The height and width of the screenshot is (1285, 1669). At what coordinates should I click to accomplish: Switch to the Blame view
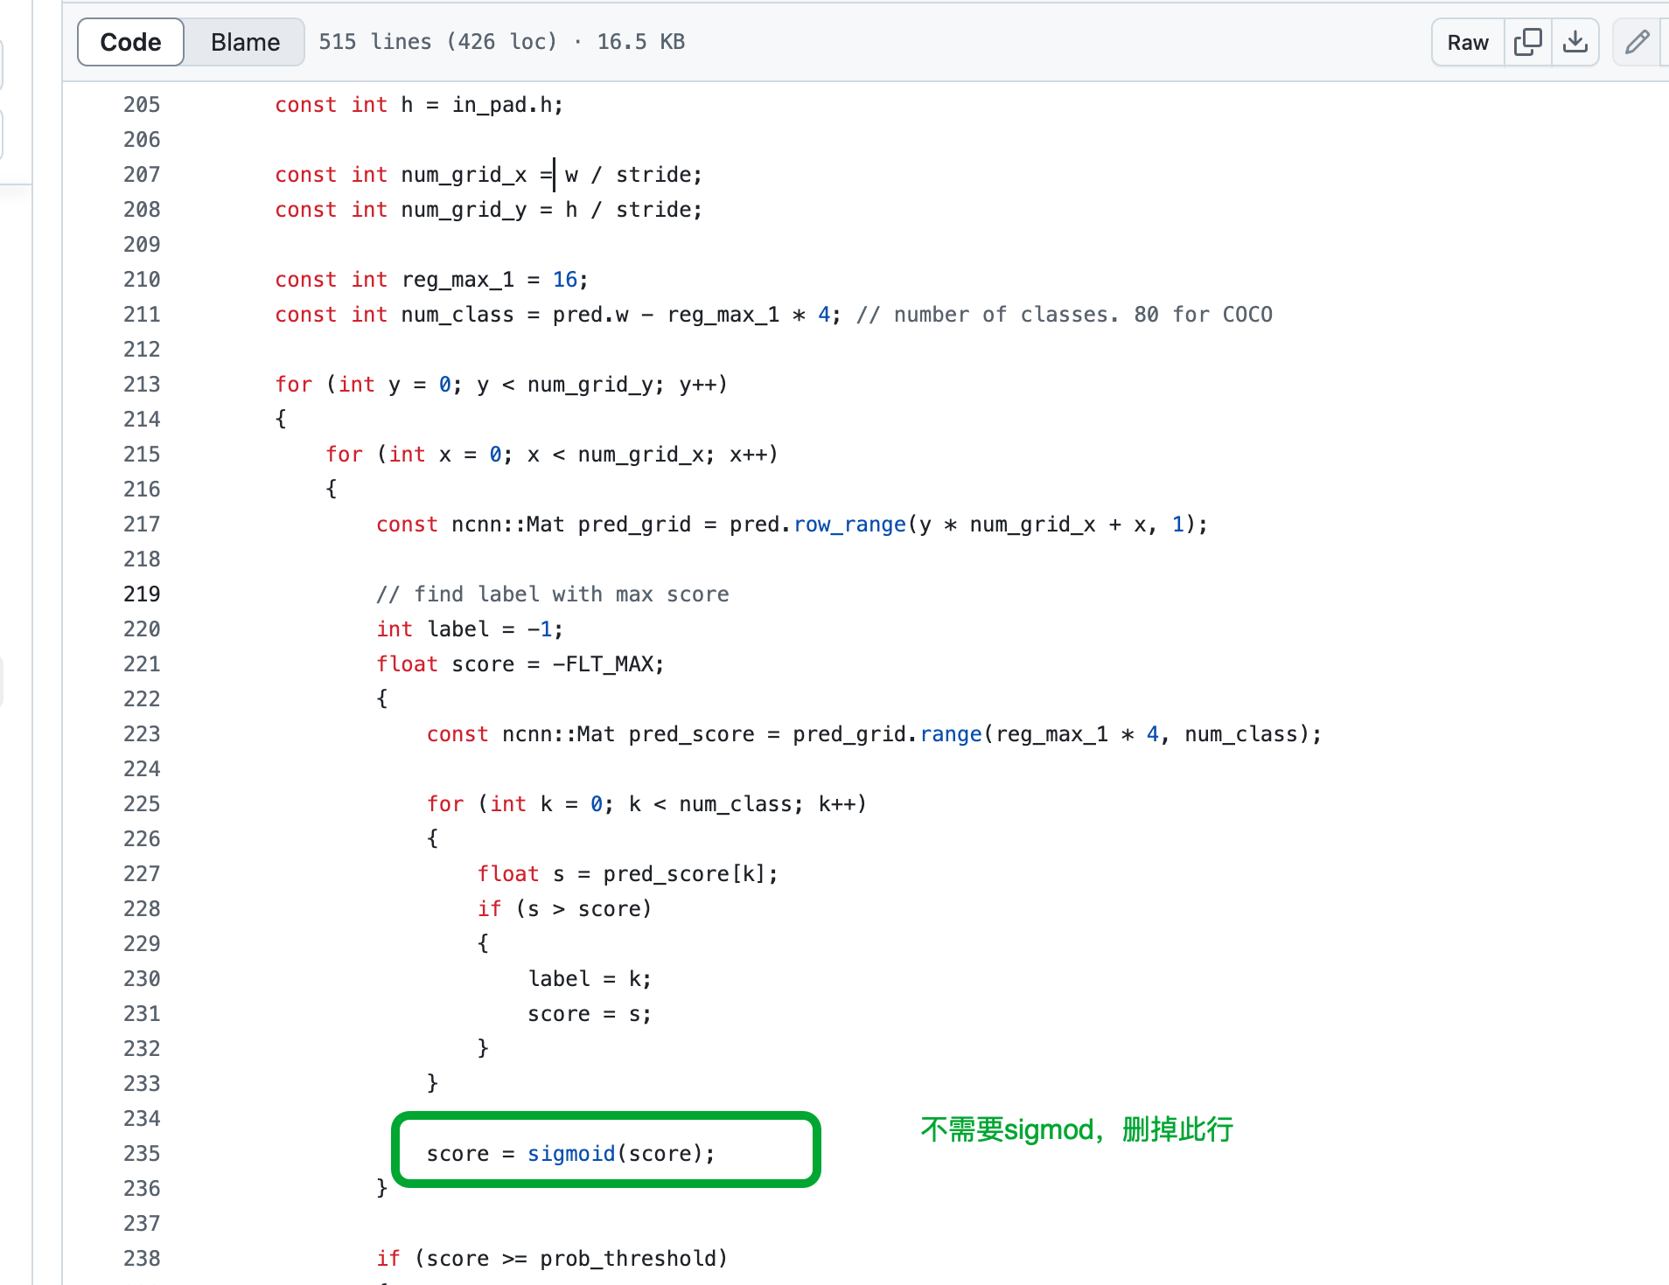[244, 41]
